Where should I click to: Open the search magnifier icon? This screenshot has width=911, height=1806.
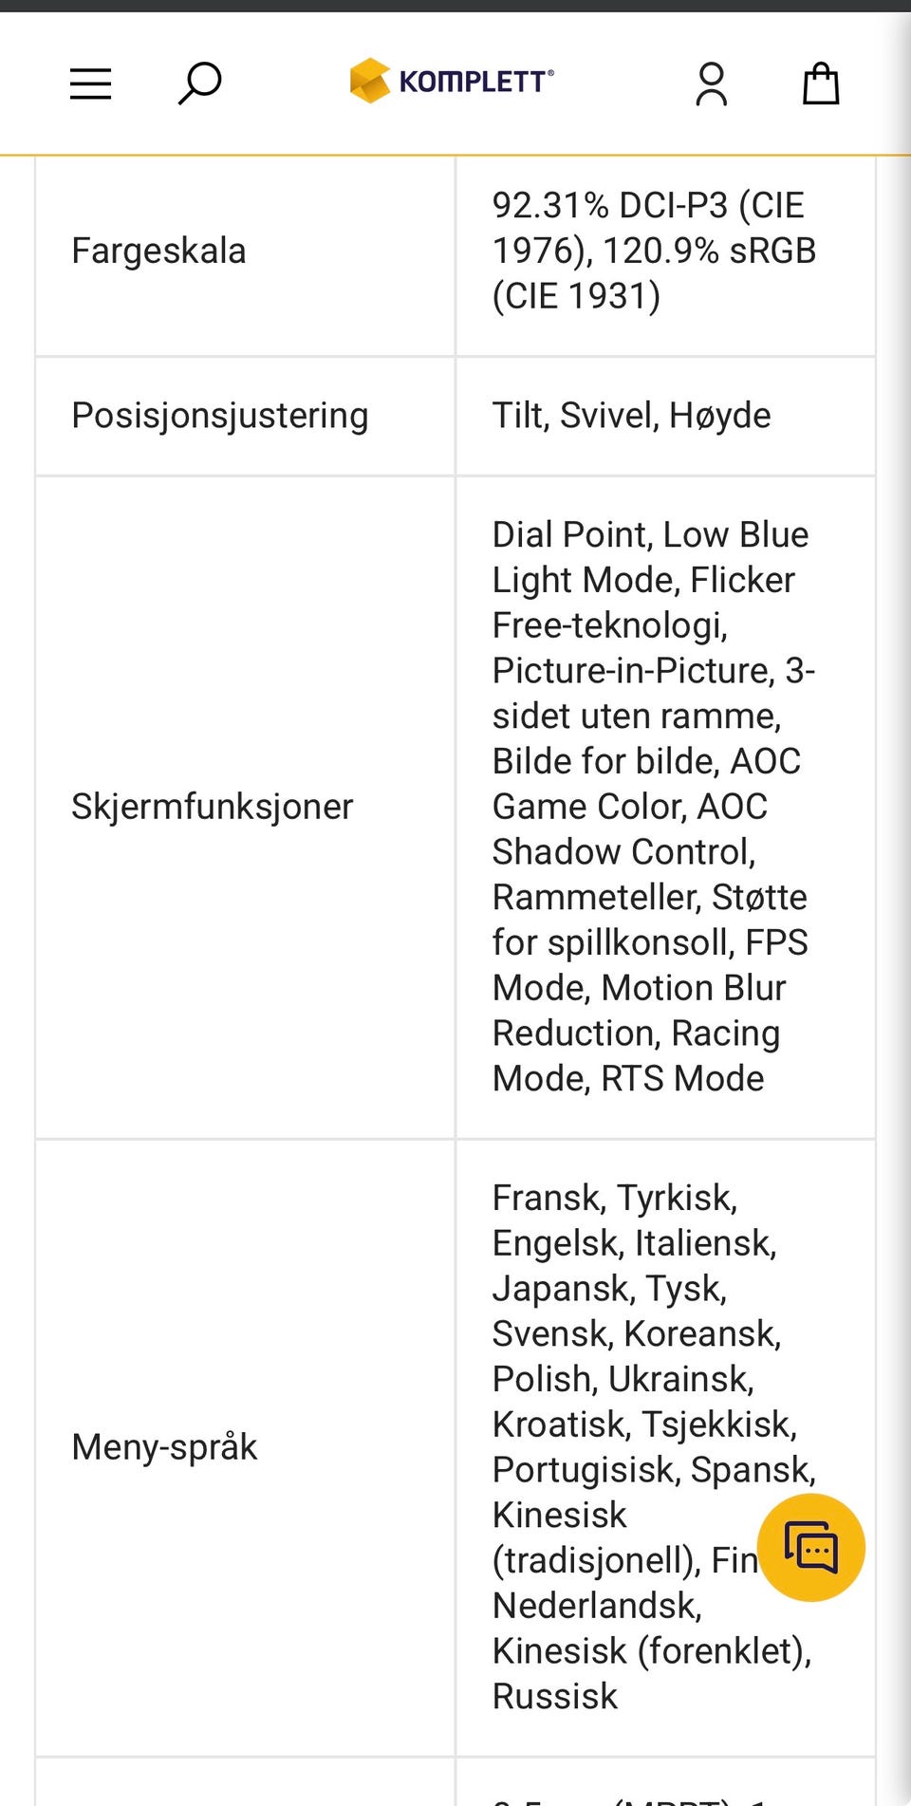tap(199, 84)
